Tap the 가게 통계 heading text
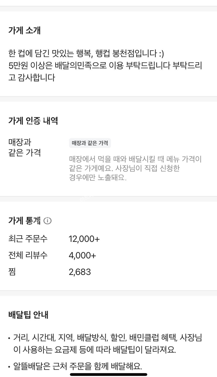 24,221
